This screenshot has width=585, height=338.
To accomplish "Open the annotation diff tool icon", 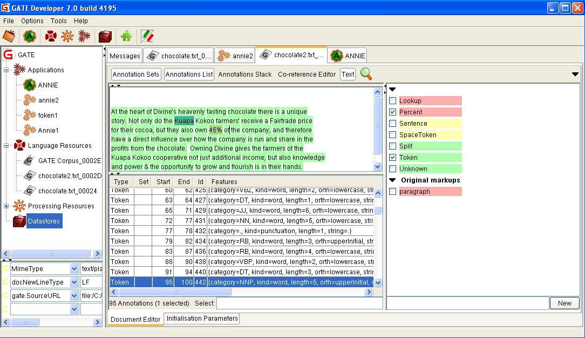I will point(147,36).
